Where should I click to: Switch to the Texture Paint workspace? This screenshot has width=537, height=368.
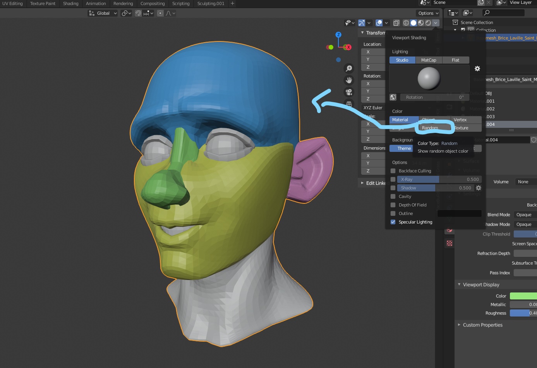click(x=43, y=3)
